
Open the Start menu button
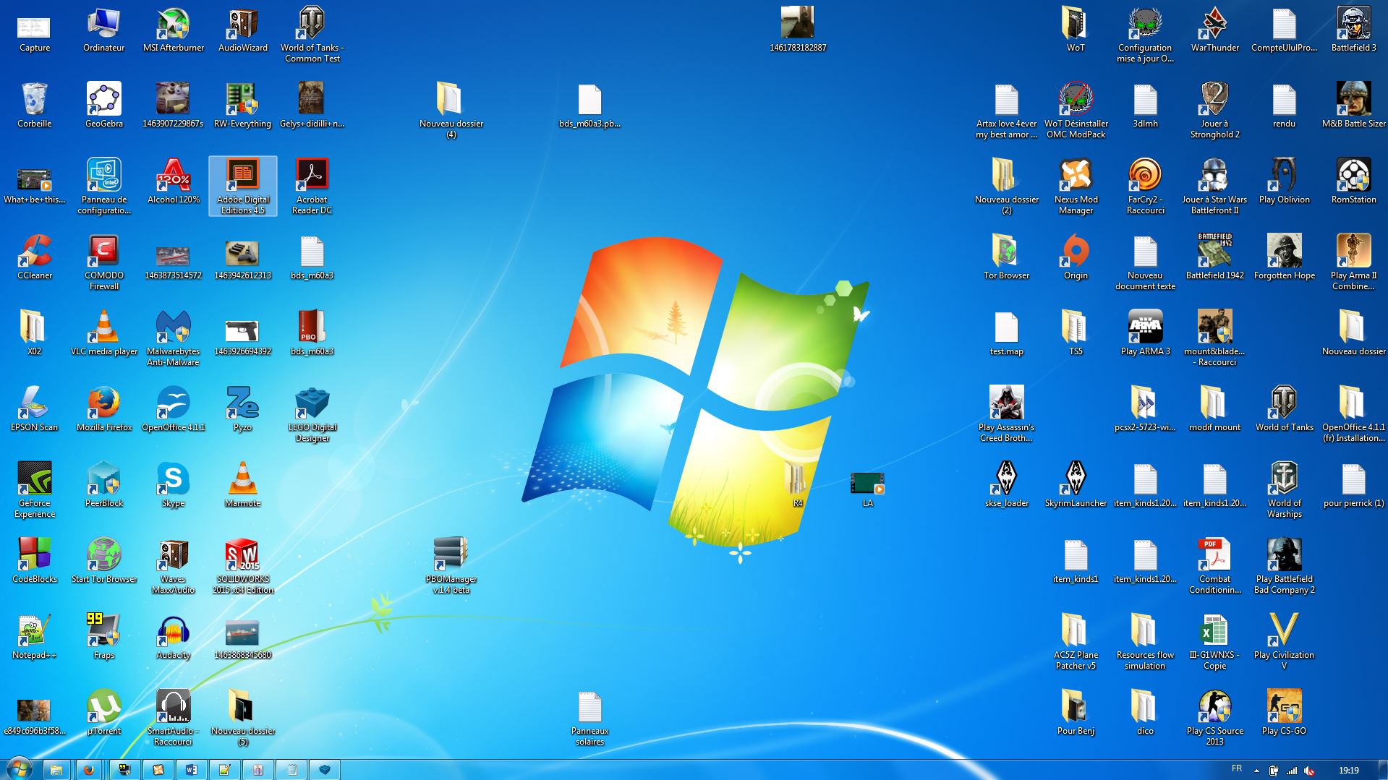point(19,768)
